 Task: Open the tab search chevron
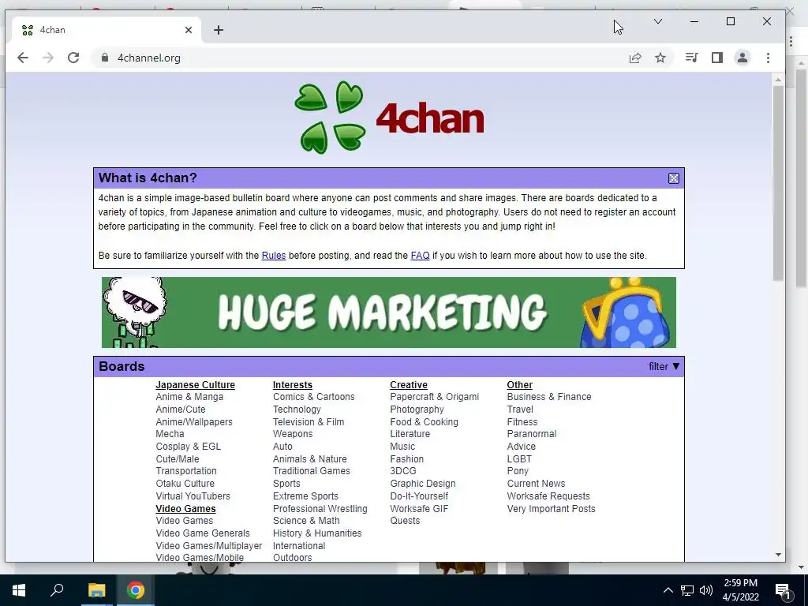658,21
